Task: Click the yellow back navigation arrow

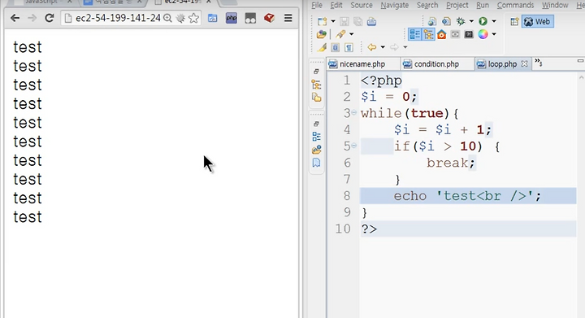Action: pos(371,47)
